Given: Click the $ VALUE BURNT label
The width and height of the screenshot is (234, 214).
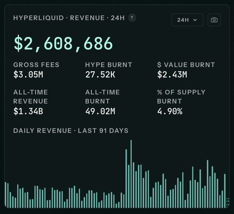Looking at the screenshot, I should (x=186, y=65).
